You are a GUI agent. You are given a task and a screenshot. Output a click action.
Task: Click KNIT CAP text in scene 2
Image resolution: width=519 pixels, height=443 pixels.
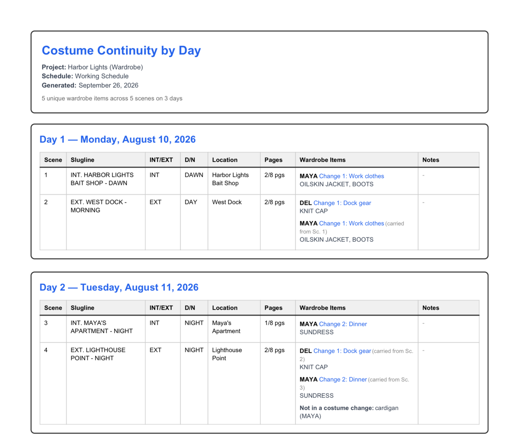point(314,211)
